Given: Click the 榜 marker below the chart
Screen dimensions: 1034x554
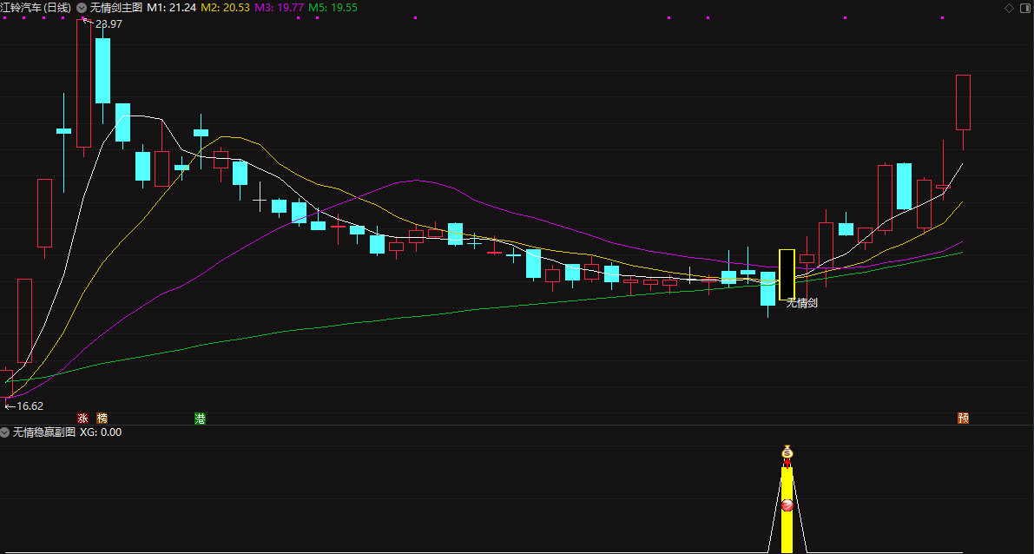Looking at the screenshot, I should [102, 419].
